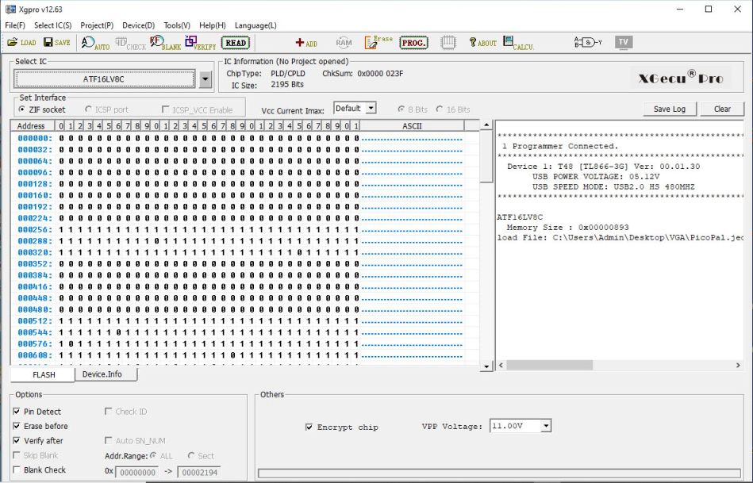The height and width of the screenshot is (483, 753).
Task: Click the logic gate test toolbar icon
Action: click(588, 43)
